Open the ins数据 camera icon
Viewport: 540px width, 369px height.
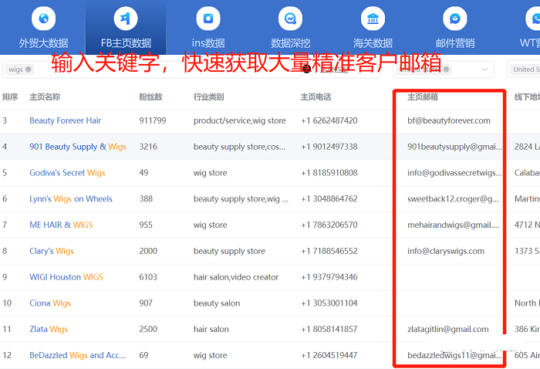click(208, 19)
